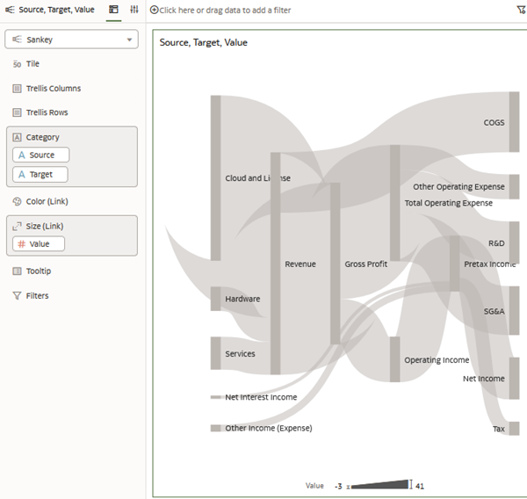This screenshot has width=527, height=499.
Task: Click the Color (Link) palette icon
Action: (x=17, y=201)
